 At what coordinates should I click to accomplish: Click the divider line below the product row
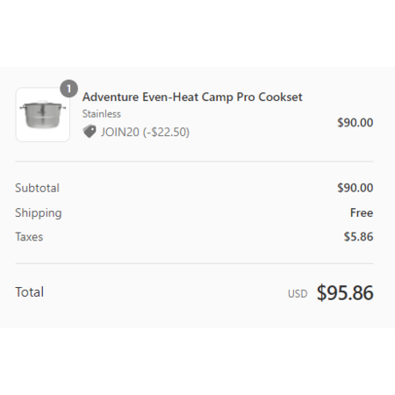194,162
